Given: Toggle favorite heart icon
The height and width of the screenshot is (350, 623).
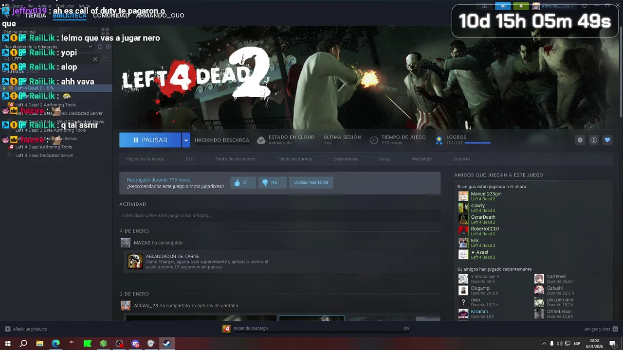Looking at the screenshot, I should point(607,140).
